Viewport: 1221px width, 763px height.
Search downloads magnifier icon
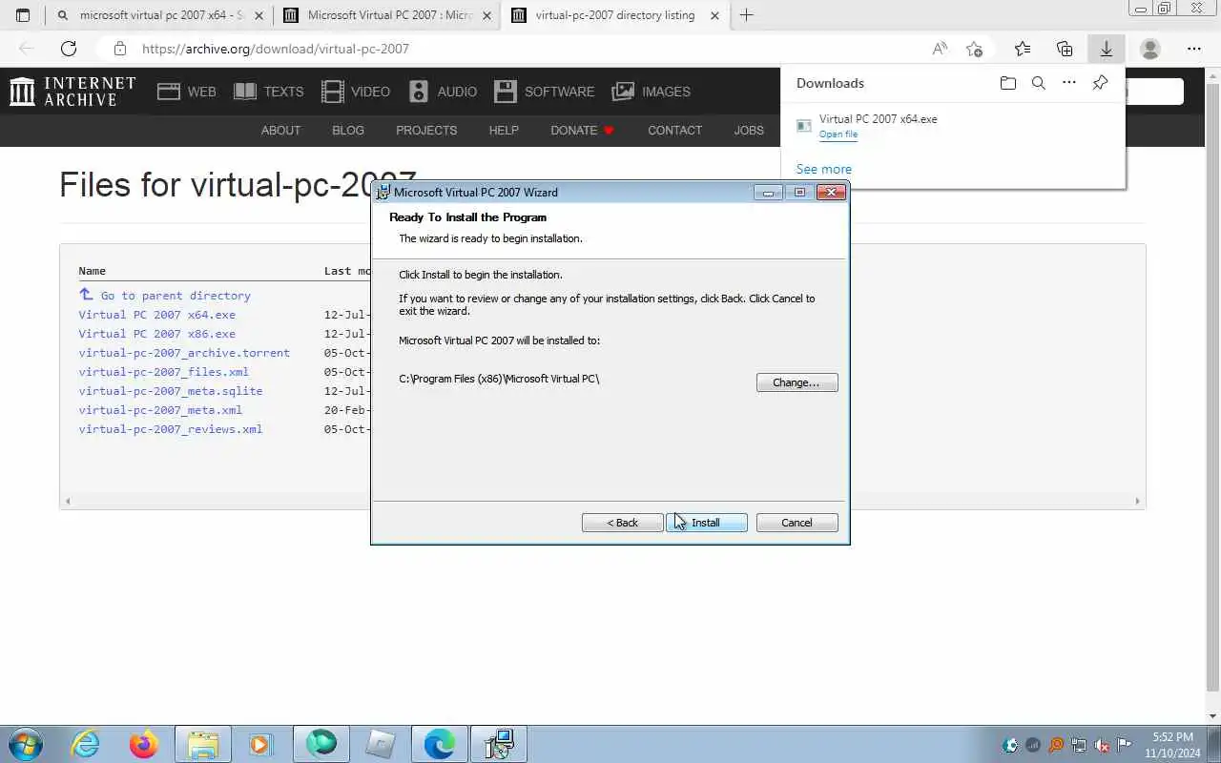[1039, 83]
